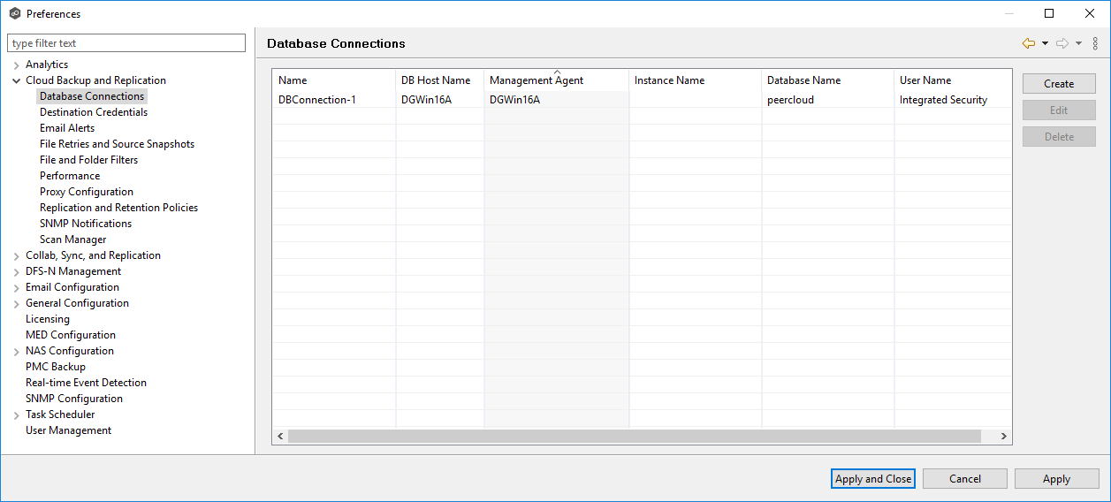Sort by the Management Agent column header
1111x502 pixels.
coord(536,80)
